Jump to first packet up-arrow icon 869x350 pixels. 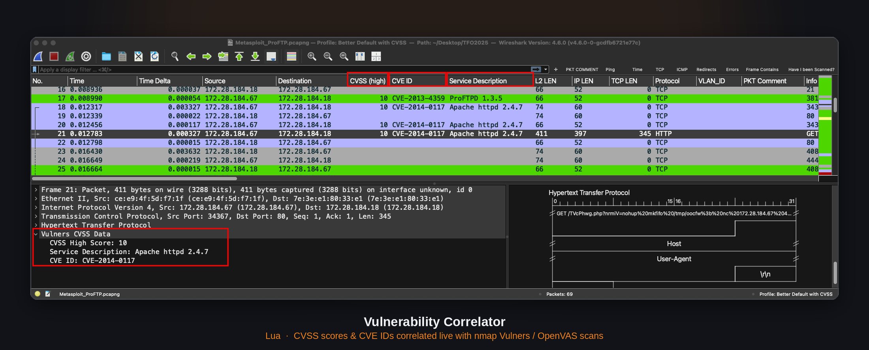point(239,56)
